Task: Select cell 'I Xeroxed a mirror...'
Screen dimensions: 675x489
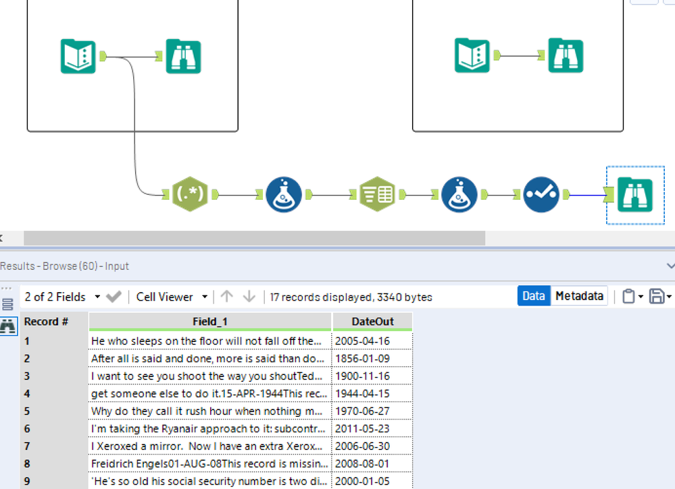Action: 210,446
